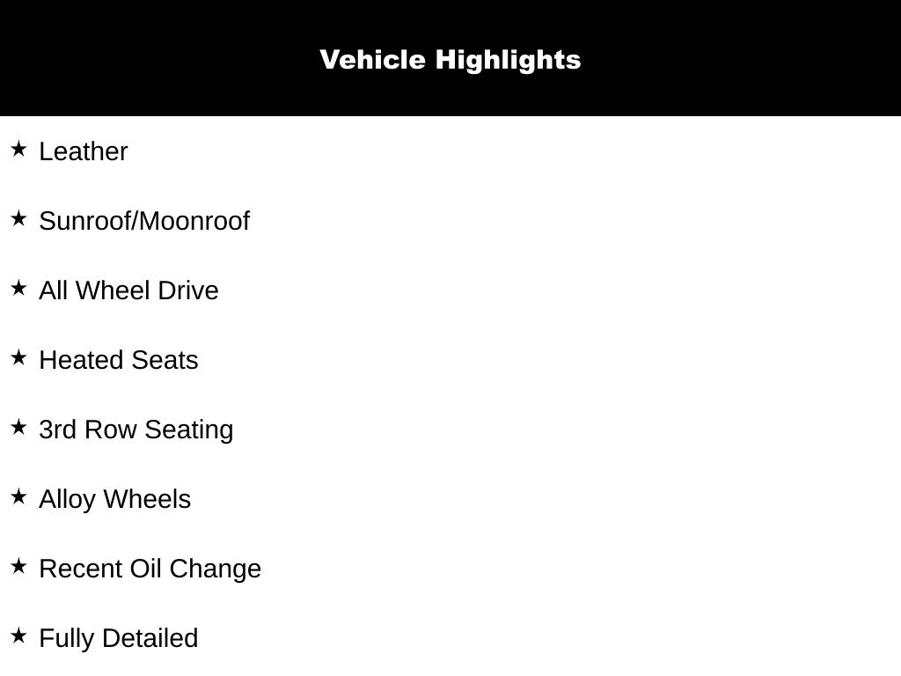The height and width of the screenshot is (676, 901).
Task: Select the All Wheel Drive text
Action: click(x=128, y=290)
